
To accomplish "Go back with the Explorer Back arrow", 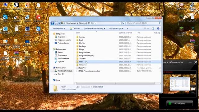I will click(53, 23).
